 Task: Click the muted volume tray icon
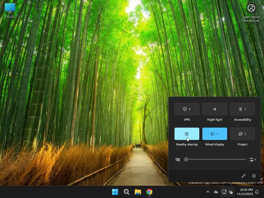231,192
